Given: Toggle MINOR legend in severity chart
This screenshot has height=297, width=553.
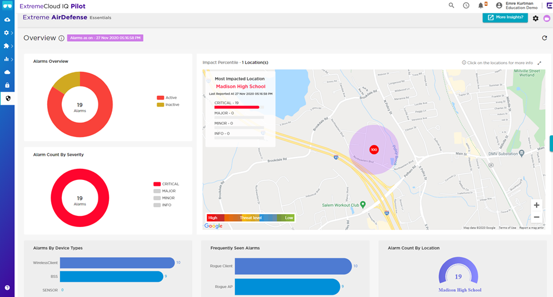Looking at the screenshot, I should click(x=164, y=198).
